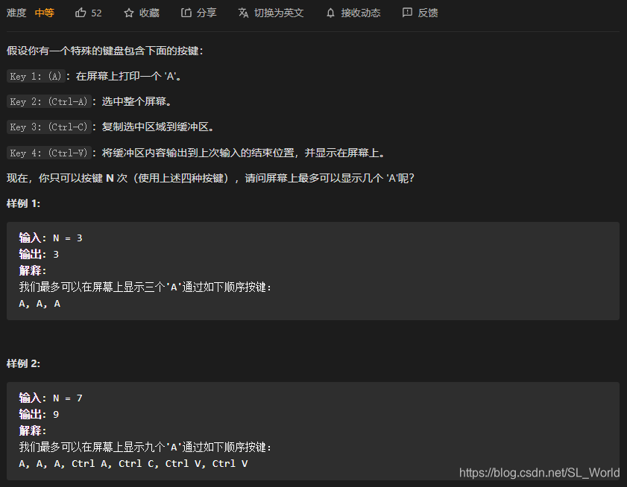
Task: Click the 分享 label
Action: [206, 13]
